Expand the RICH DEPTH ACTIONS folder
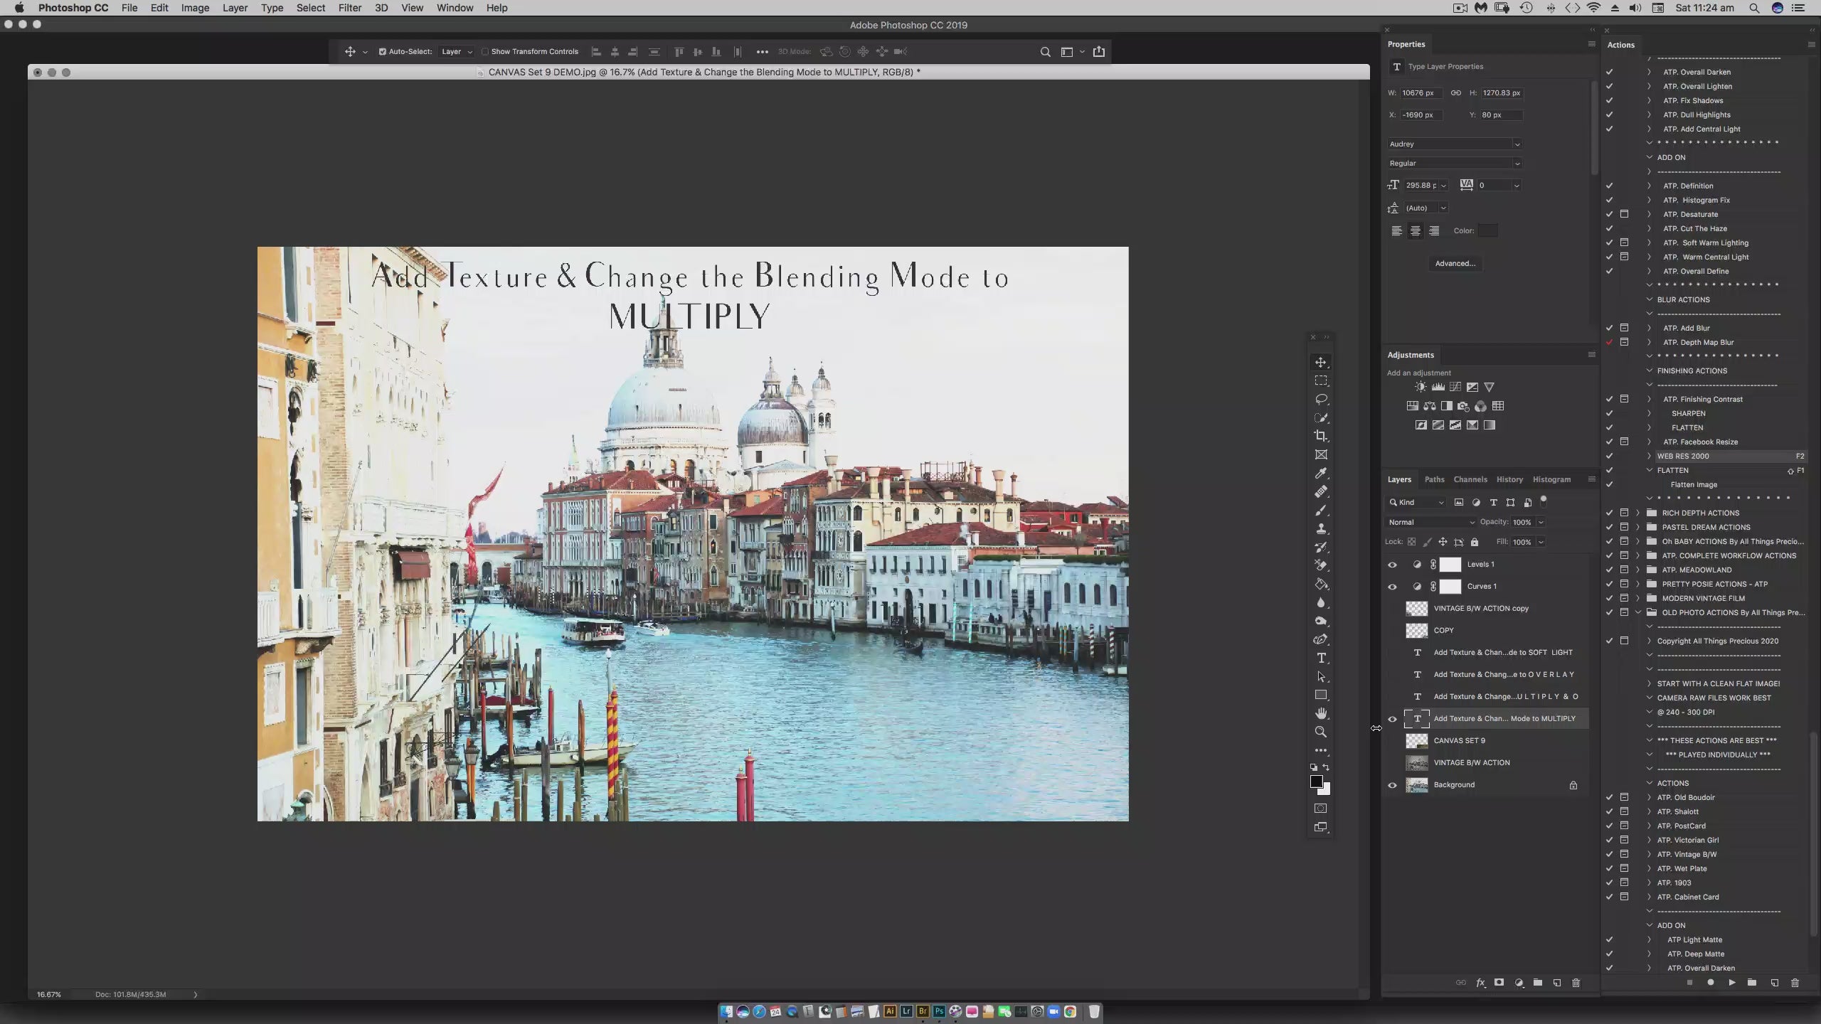This screenshot has width=1821, height=1024. pos(1638,513)
